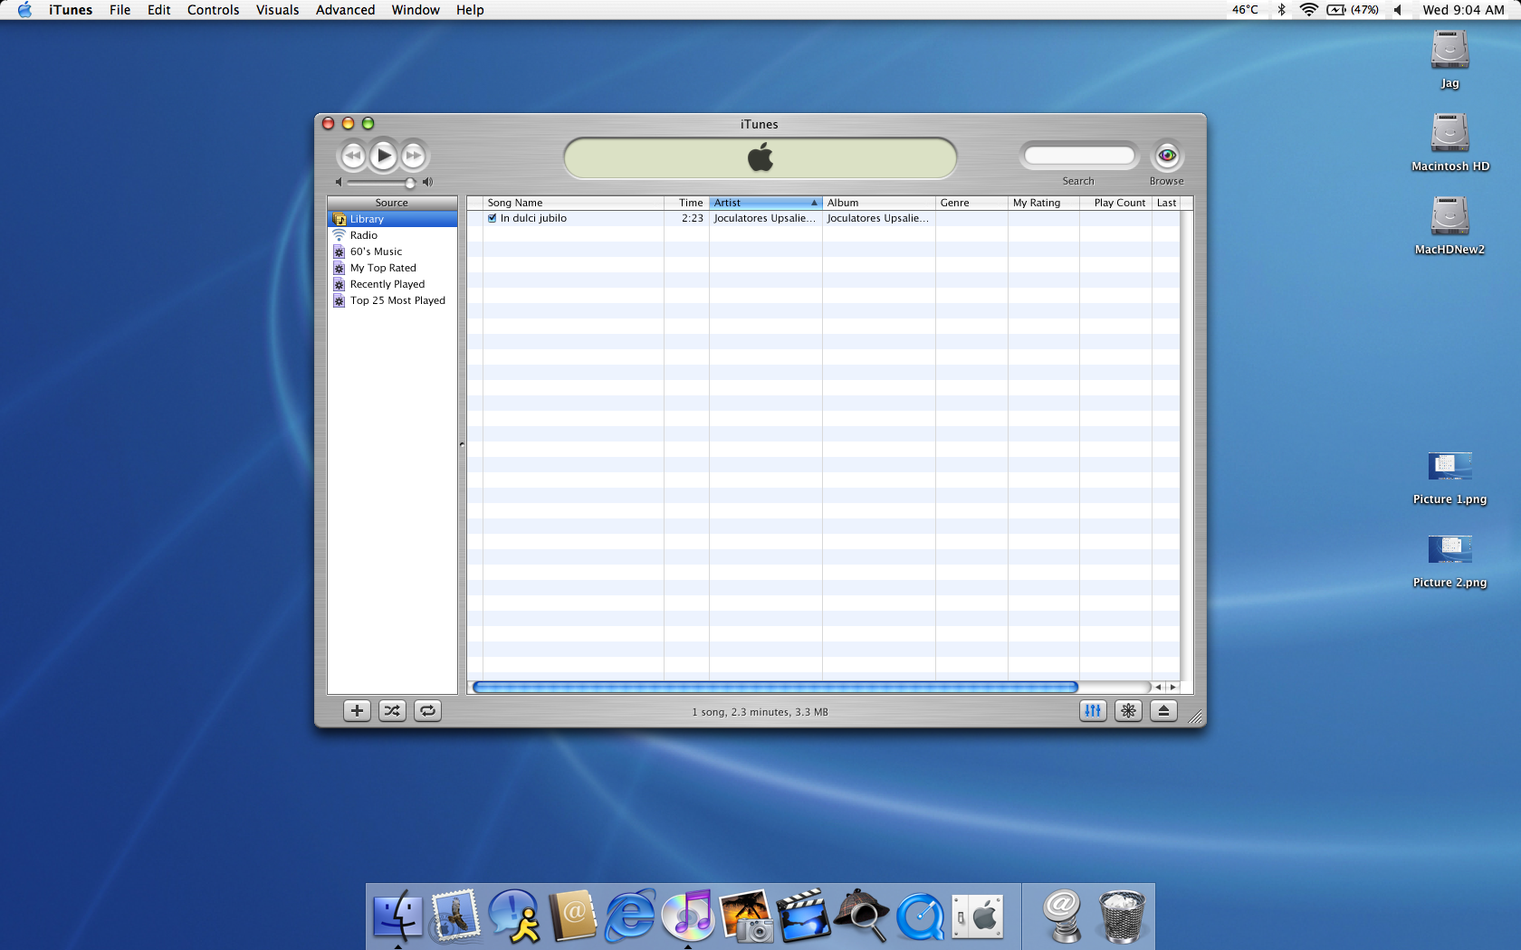Click the scroll-left arrow of the song list

(x=1158, y=688)
